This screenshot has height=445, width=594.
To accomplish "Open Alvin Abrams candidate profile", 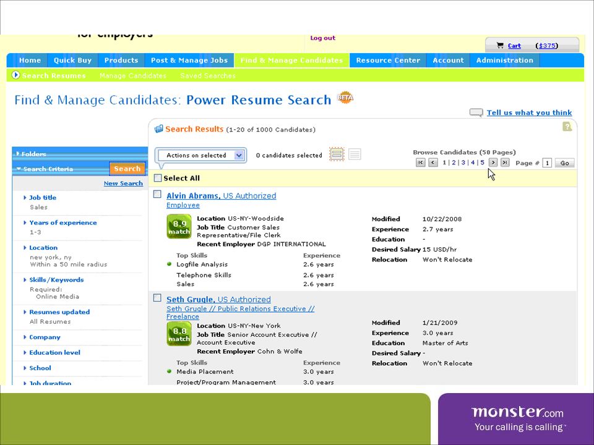I will (x=222, y=196).
